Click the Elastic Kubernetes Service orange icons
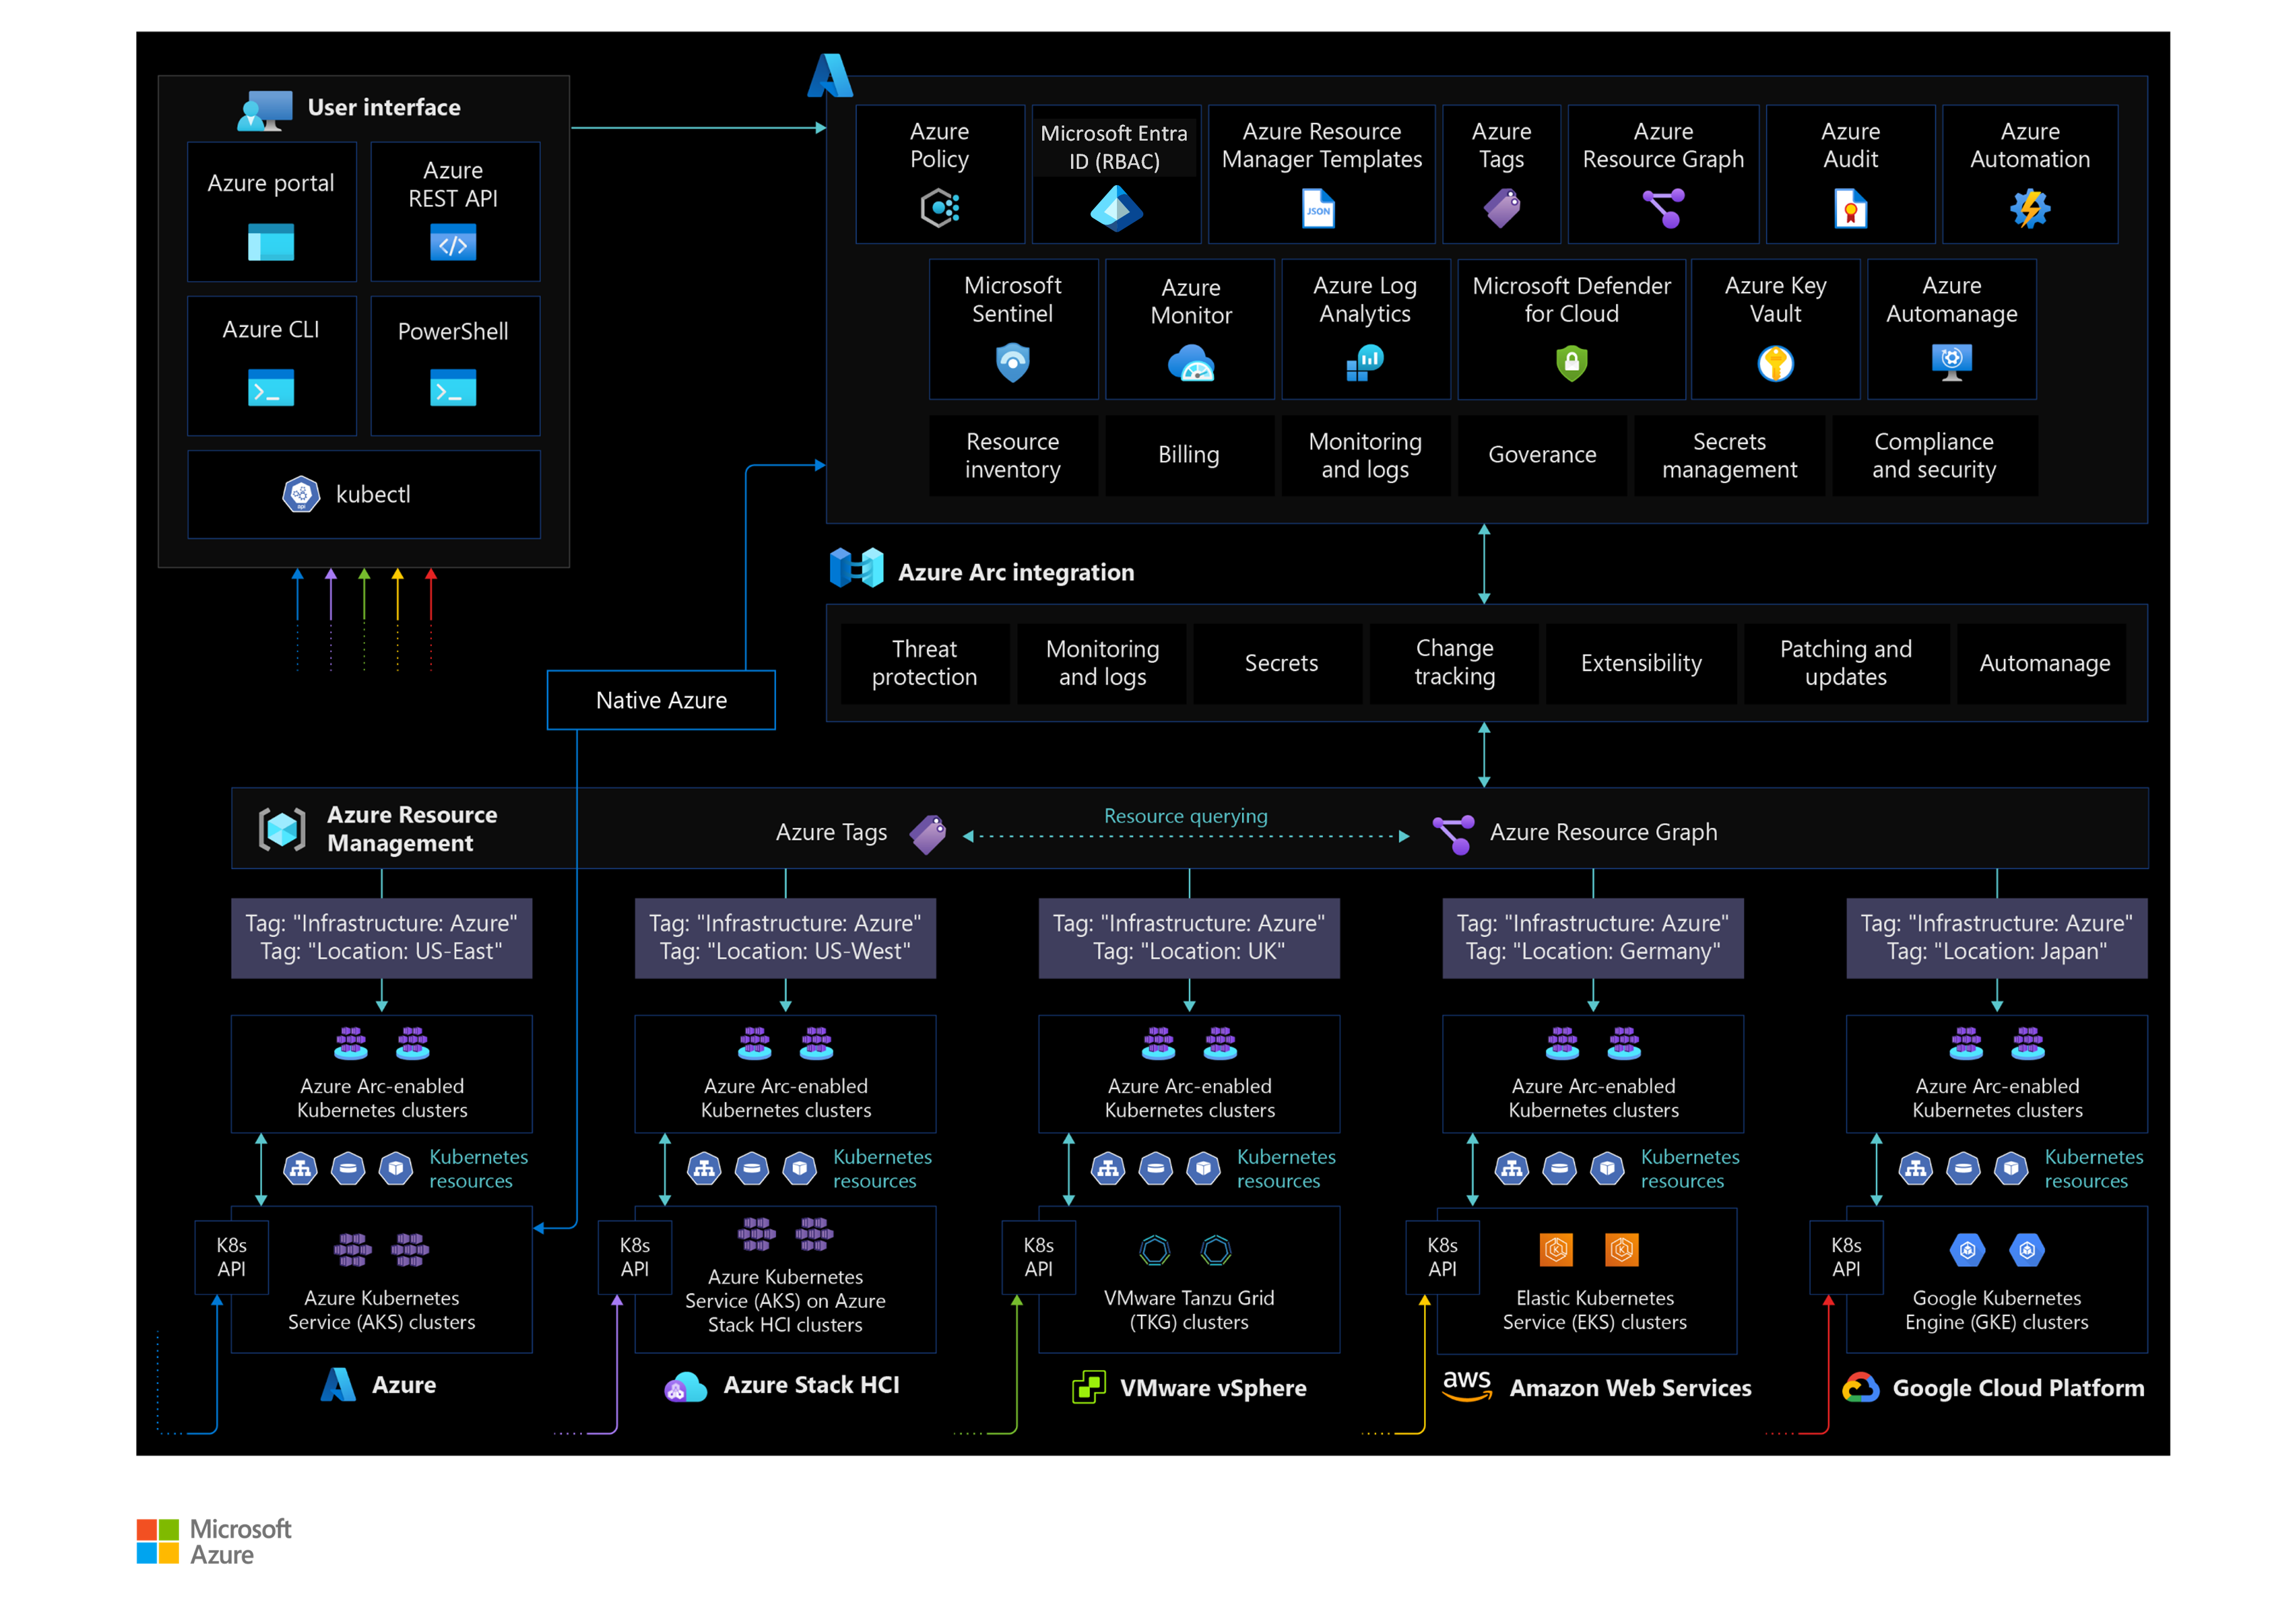The height and width of the screenshot is (1608, 2296). (x=1589, y=1249)
